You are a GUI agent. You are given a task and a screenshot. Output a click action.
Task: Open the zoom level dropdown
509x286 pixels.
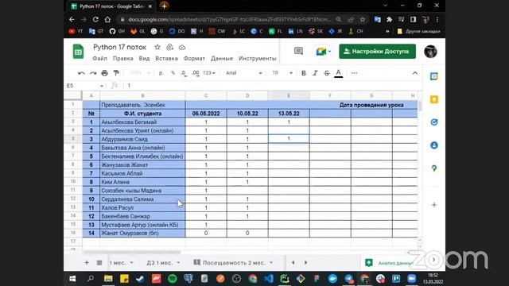[140, 73]
